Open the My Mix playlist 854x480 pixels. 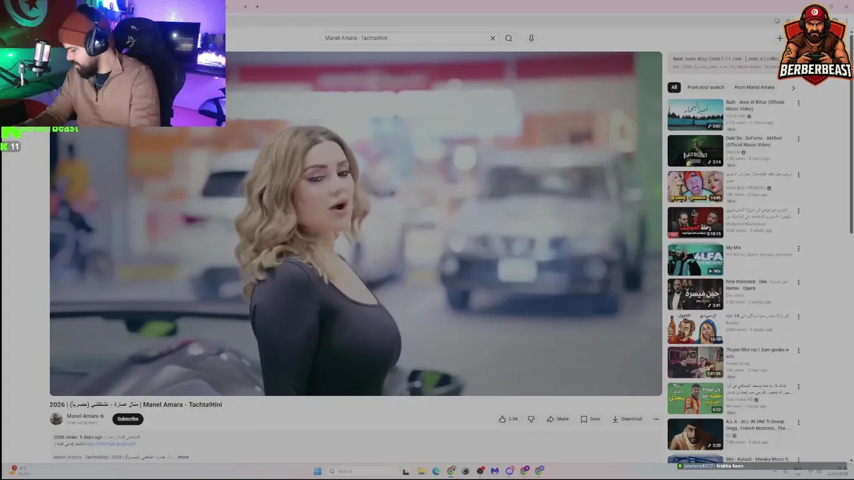pyautogui.click(x=695, y=259)
